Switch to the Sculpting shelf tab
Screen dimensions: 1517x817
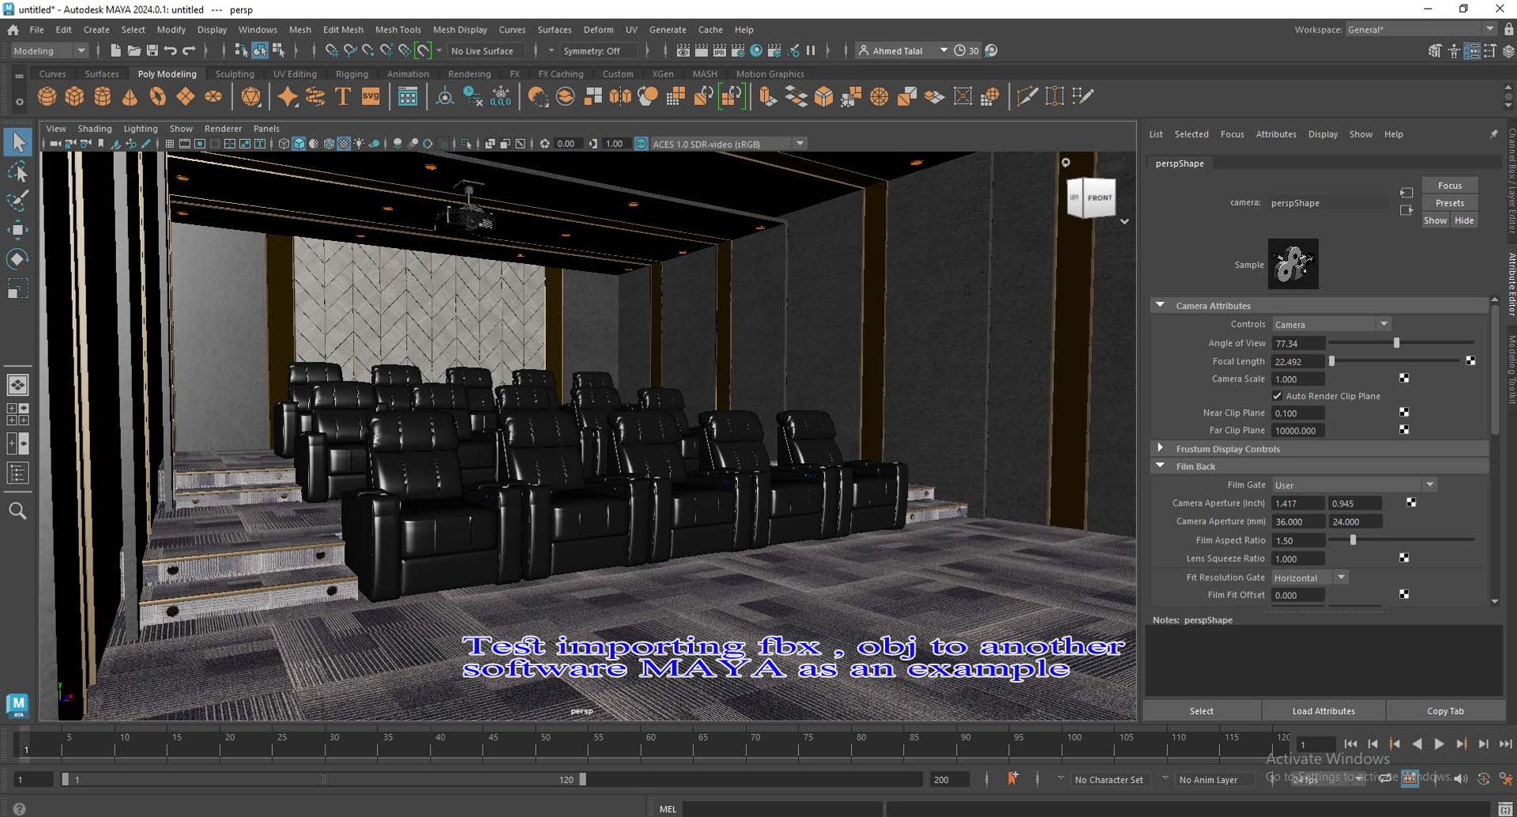235,73
